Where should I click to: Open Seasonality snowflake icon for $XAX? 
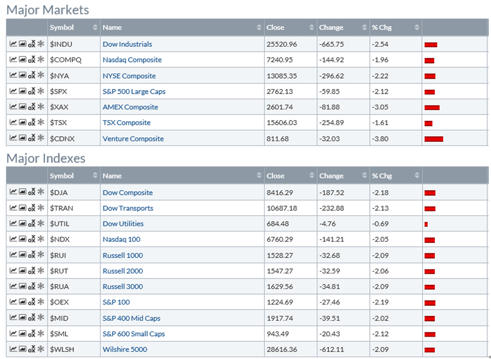[41, 107]
